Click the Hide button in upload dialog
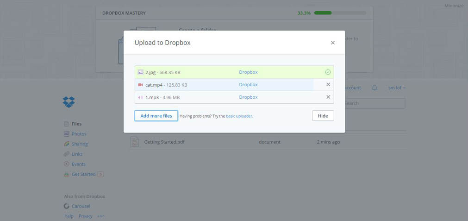Image resolution: width=468 pixels, height=221 pixels. (323, 116)
